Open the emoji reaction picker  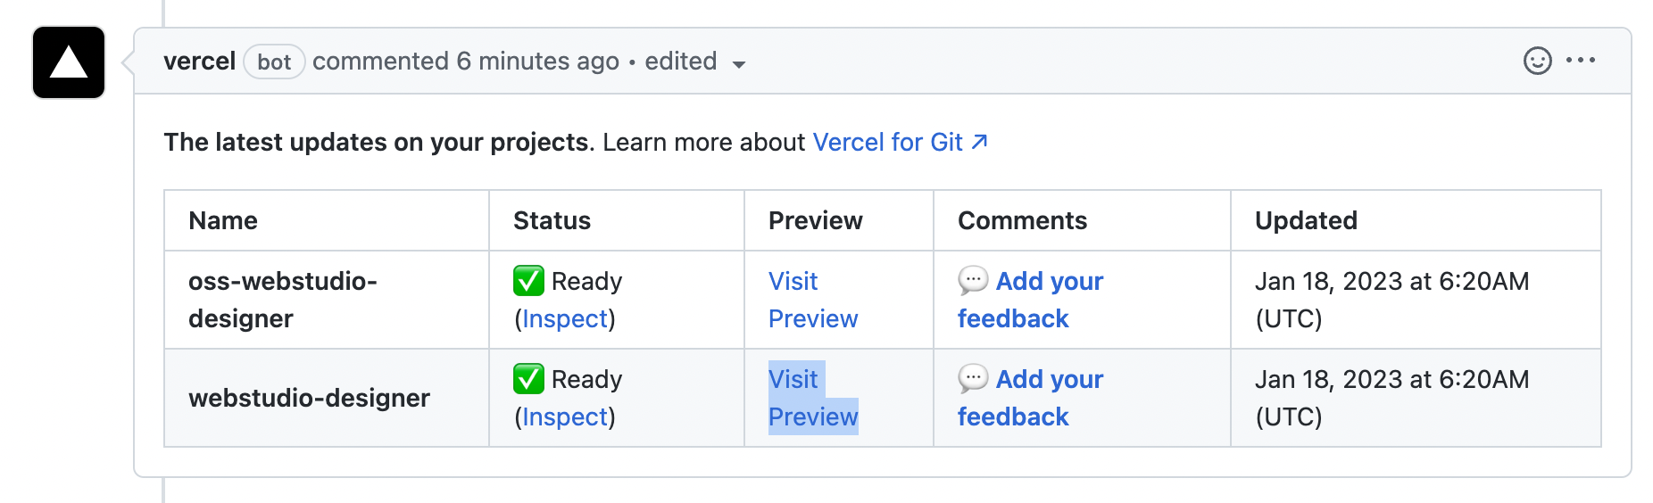[x=1537, y=61]
